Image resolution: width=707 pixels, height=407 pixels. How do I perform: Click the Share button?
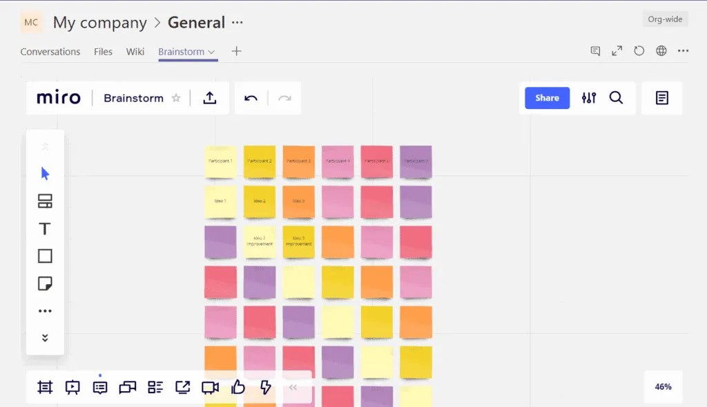[546, 98]
